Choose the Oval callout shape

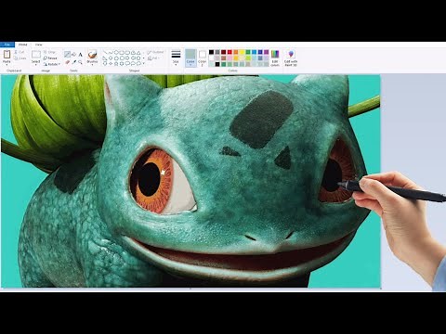click(x=133, y=63)
